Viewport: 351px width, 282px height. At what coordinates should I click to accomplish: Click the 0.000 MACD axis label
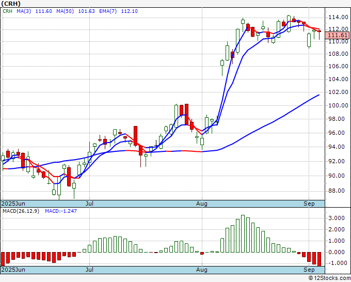(337, 252)
